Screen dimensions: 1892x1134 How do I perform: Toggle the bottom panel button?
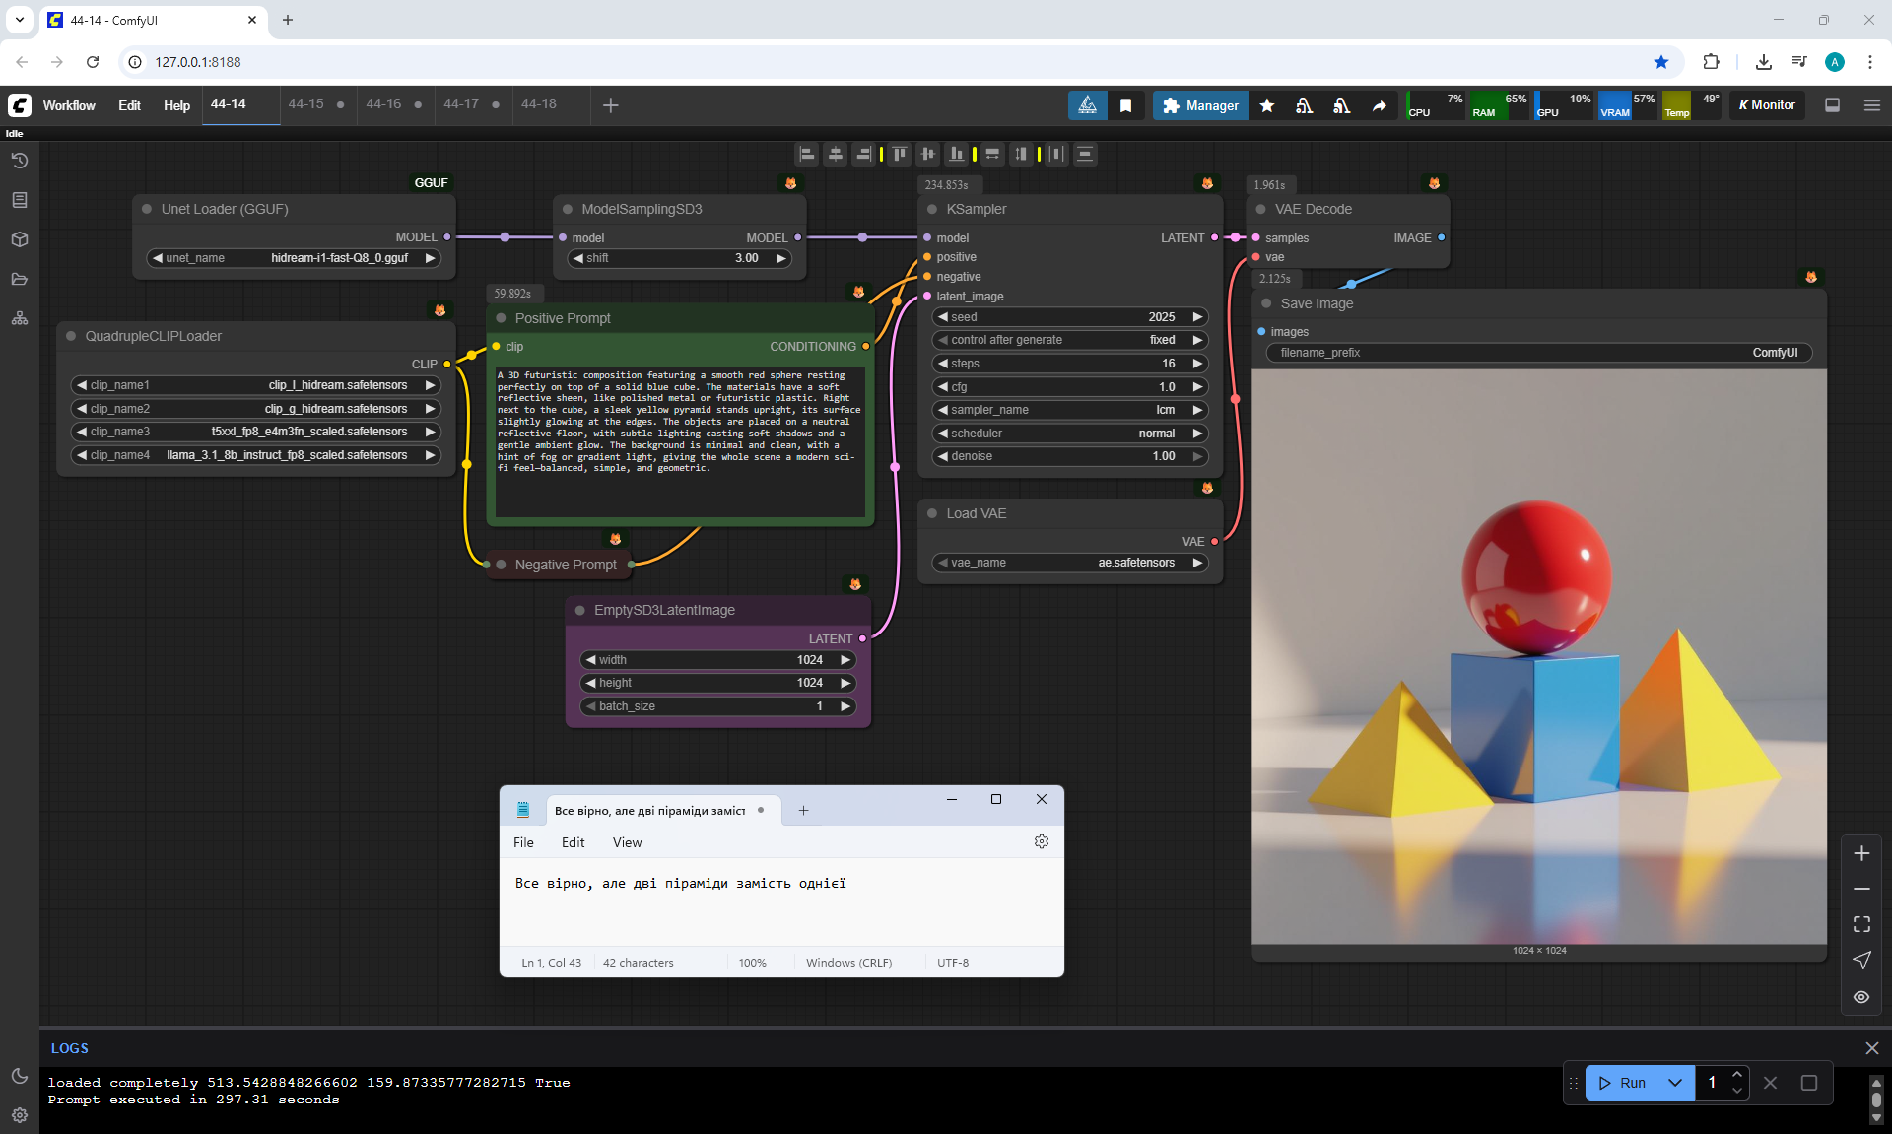click(x=1832, y=105)
